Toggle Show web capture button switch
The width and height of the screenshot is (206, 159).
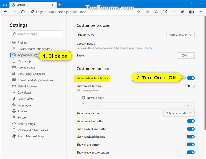[x=191, y=152]
